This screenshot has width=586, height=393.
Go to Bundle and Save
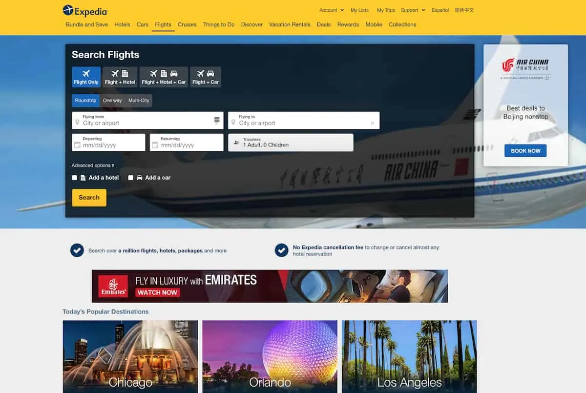coord(87,24)
